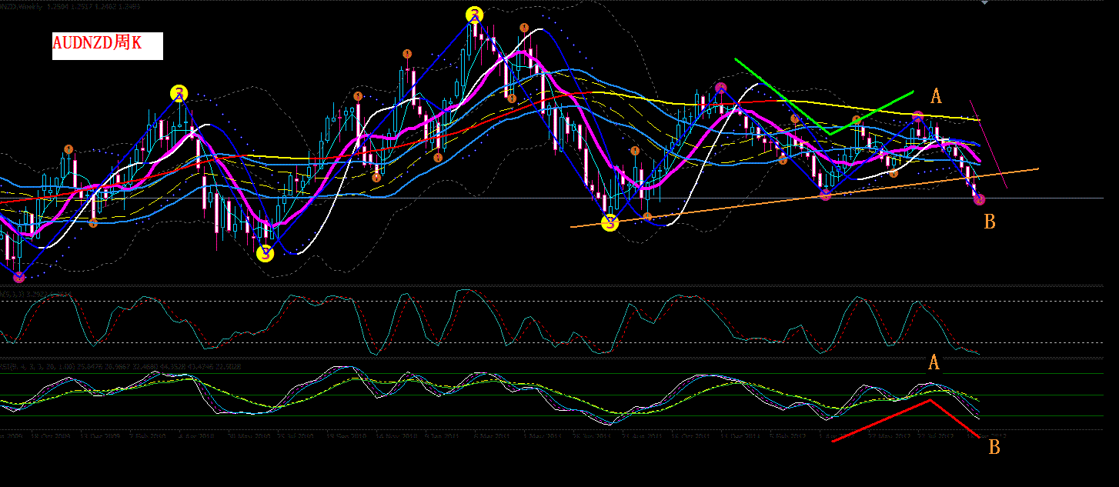
Task: Click yellow 2 marker nearest AUDNZD周K label
Action: pos(179,94)
